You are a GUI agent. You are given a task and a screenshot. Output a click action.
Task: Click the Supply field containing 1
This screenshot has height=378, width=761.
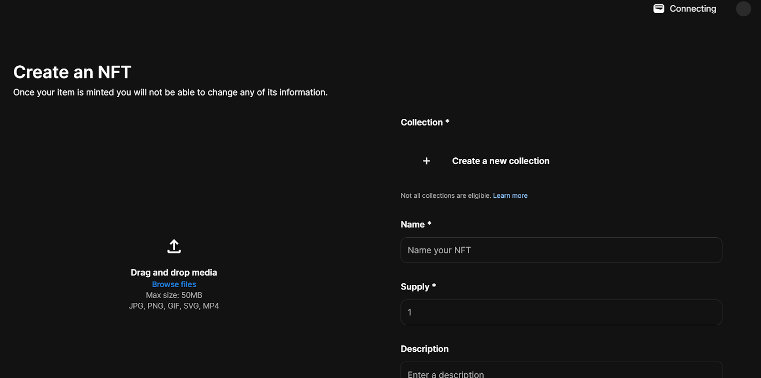(561, 312)
